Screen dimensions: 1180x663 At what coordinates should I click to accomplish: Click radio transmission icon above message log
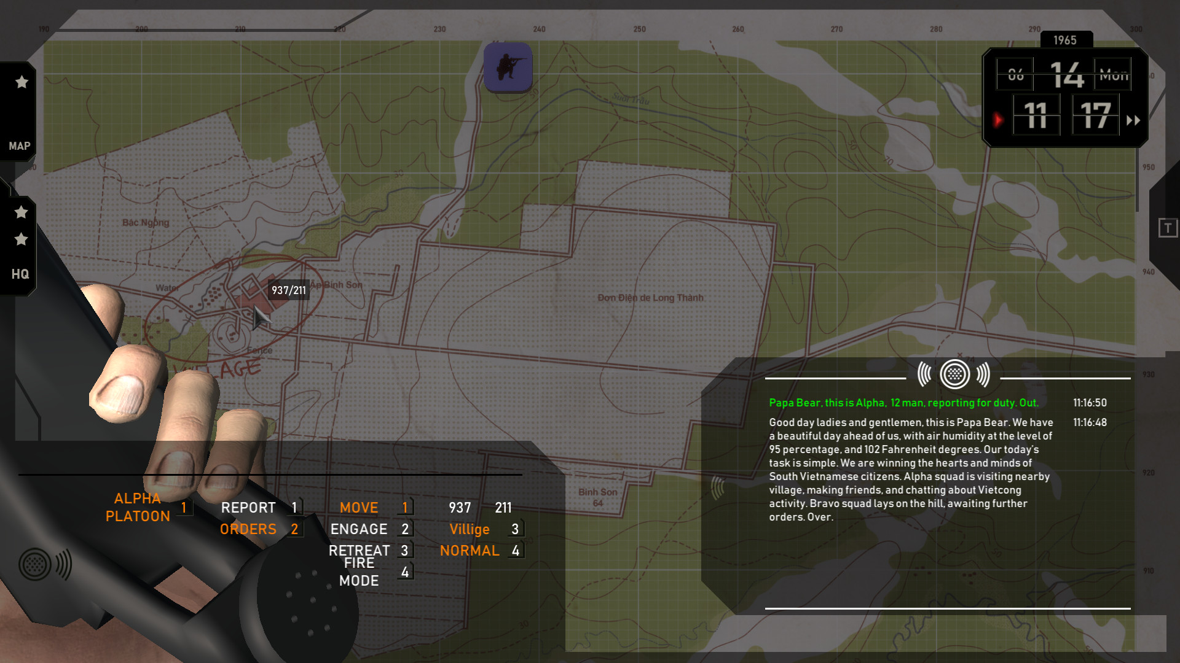point(954,374)
